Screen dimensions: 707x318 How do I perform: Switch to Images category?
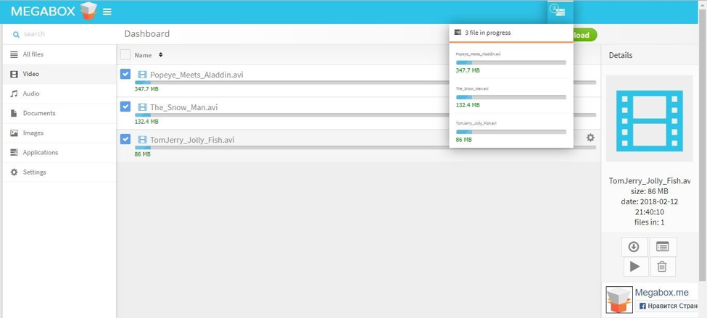tap(59, 133)
